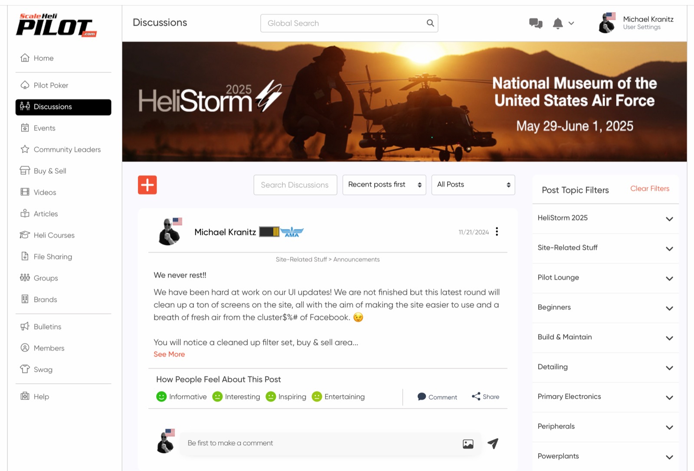Click the post date 11/21/2024

pyautogui.click(x=474, y=232)
